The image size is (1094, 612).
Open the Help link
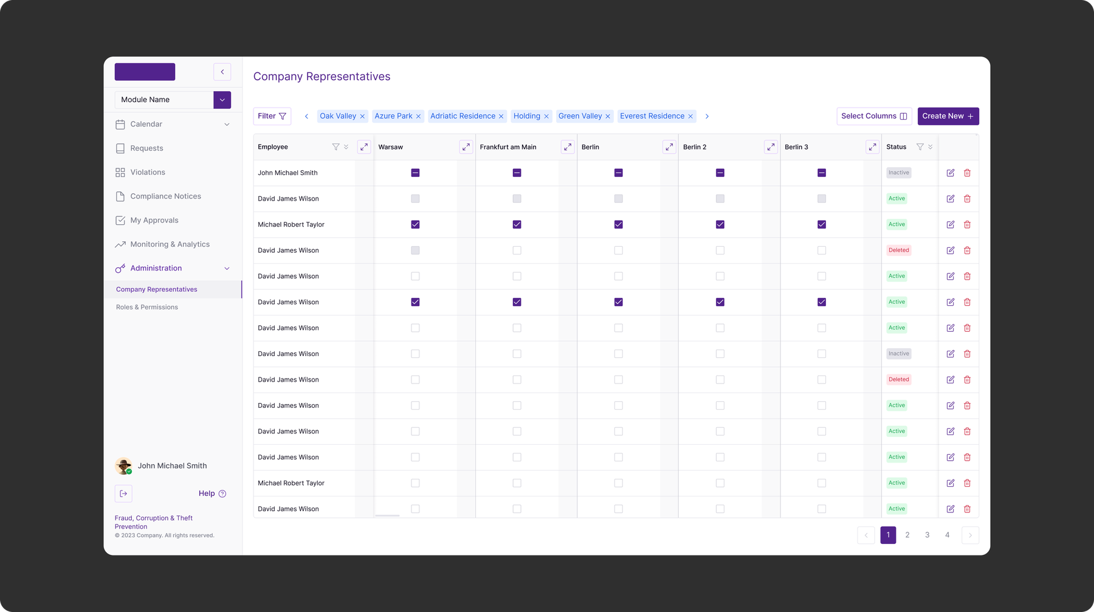(212, 493)
